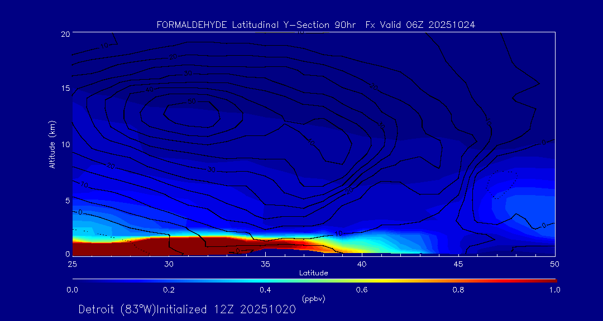The image size is (603, 321).
Task: Pick the yellow section of the colorbar near 0.6
Action: [x=362, y=280]
